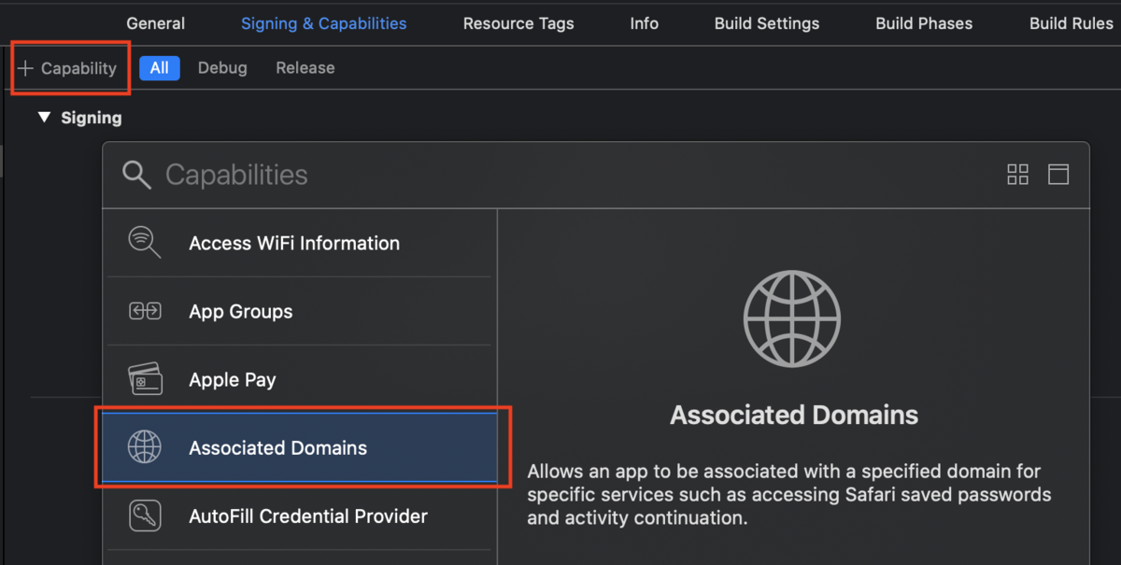Click the Associated Domains globe icon in list
The height and width of the screenshot is (565, 1121).
(x=145, y=447)
